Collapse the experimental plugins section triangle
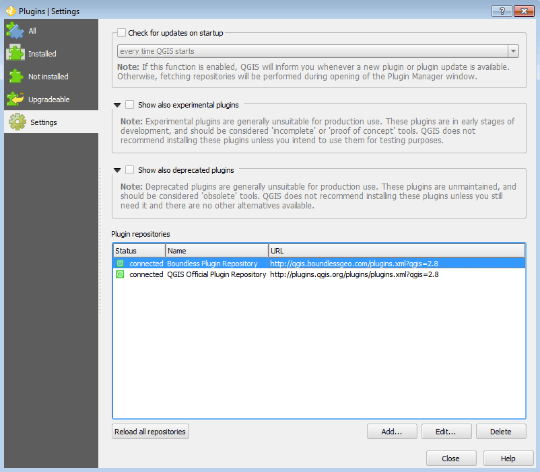Image resolution: width=540 pixels, height=472 pixels. [119, 105]
